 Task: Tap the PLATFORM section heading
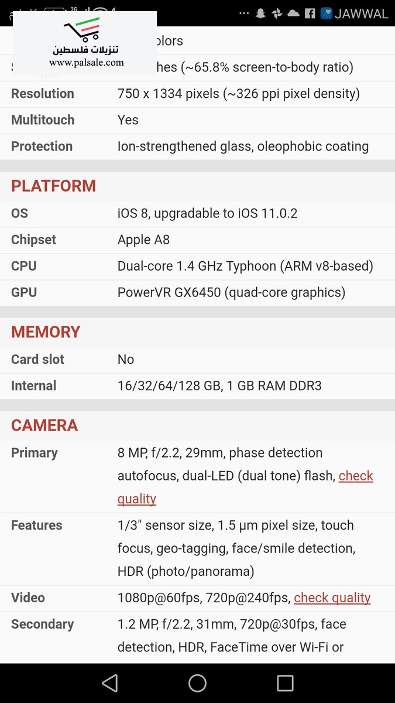point(53,186)
